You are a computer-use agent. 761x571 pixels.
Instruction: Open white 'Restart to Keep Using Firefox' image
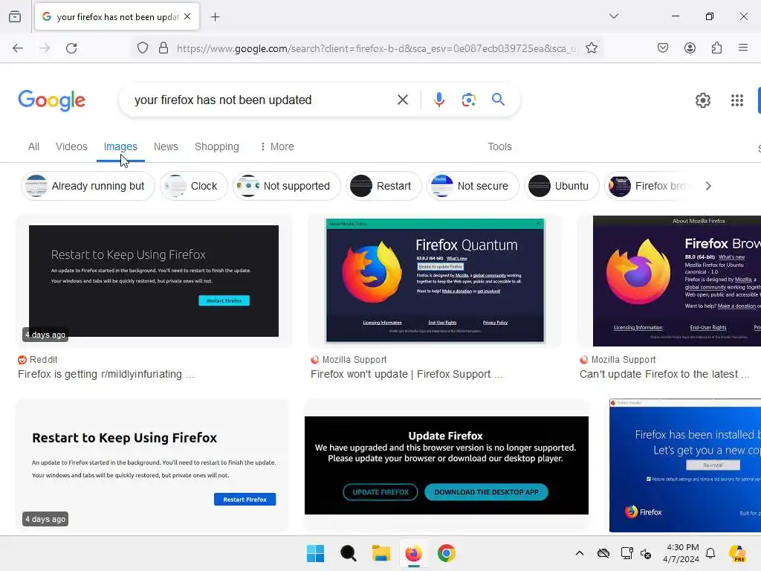tap(152, 465)
